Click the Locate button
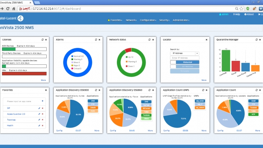The image size is (263, 148). [x=184, y=71]
